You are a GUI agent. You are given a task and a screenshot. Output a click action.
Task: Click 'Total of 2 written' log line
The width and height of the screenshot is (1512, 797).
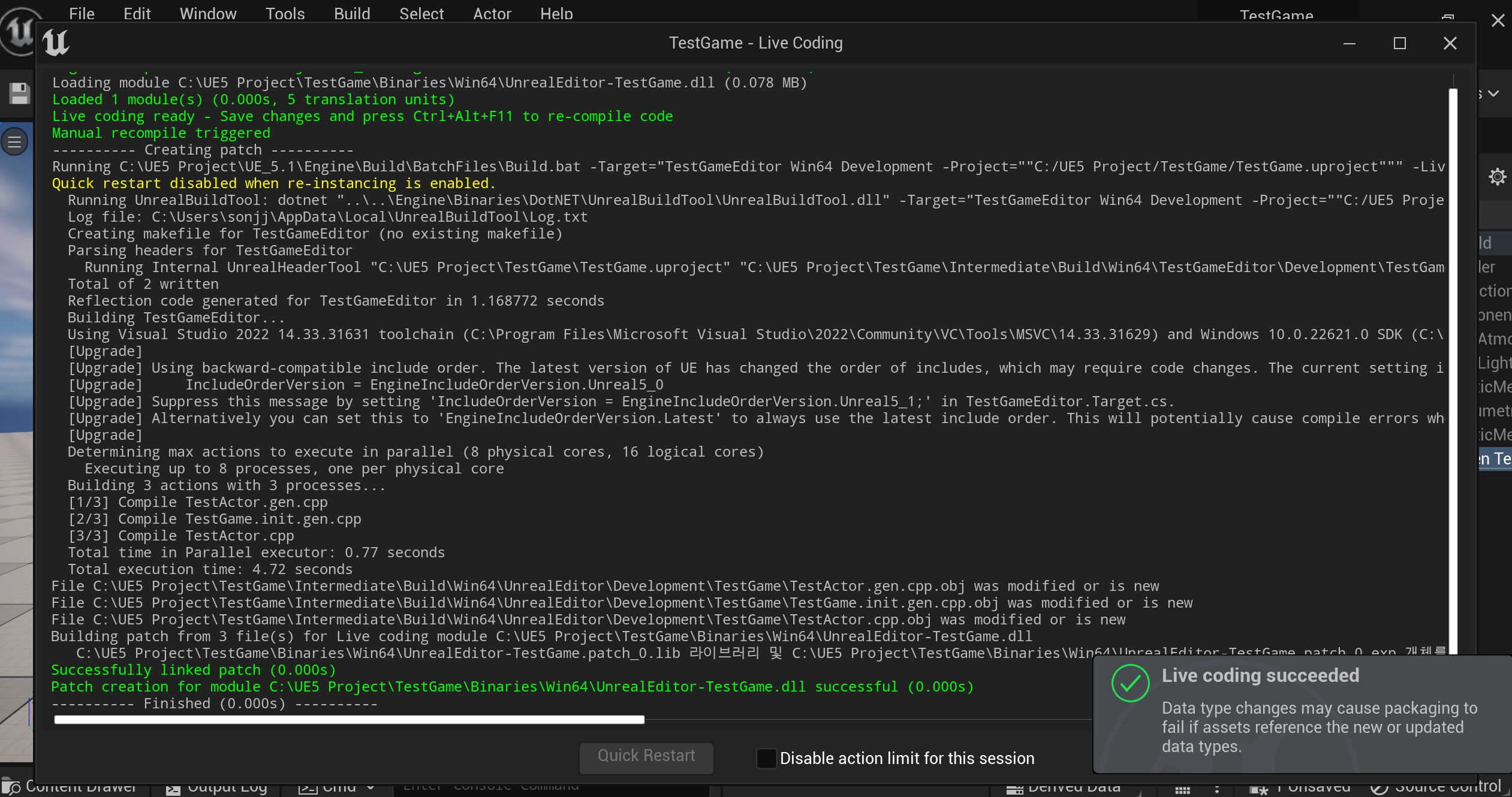tap(143, 284)
